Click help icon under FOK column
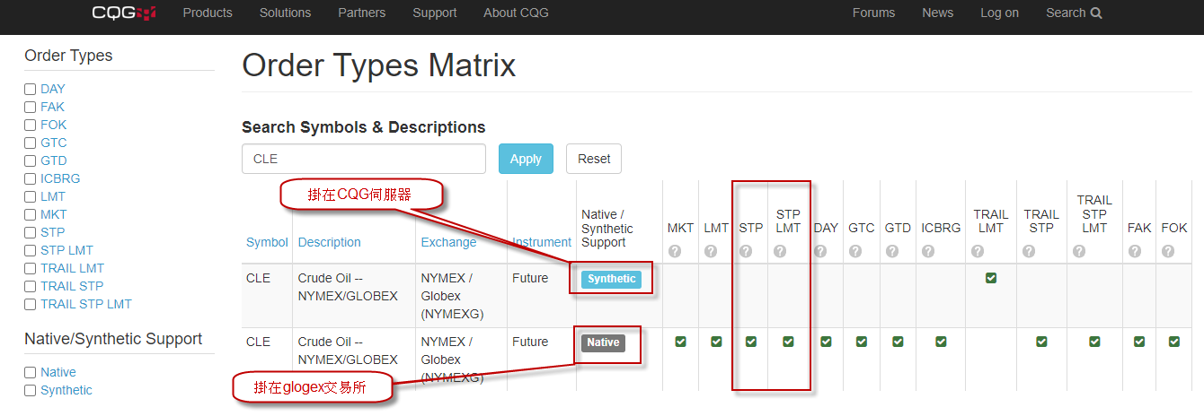 point(1168,252)
